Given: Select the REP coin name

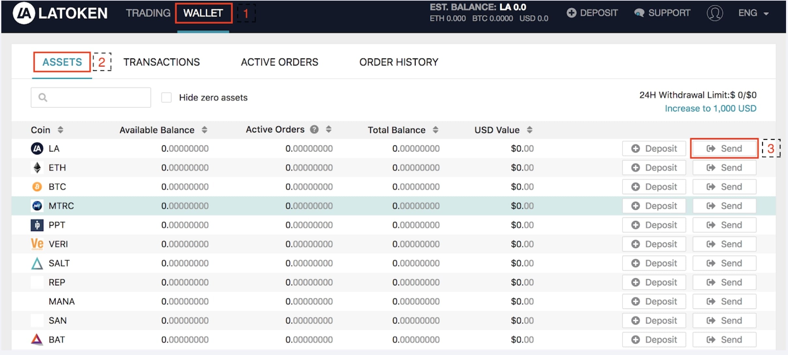Looking at the screenshot, I should pos(57,282).
